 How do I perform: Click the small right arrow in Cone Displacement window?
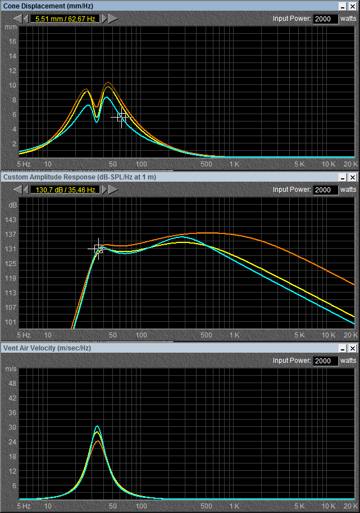[104, 19]
